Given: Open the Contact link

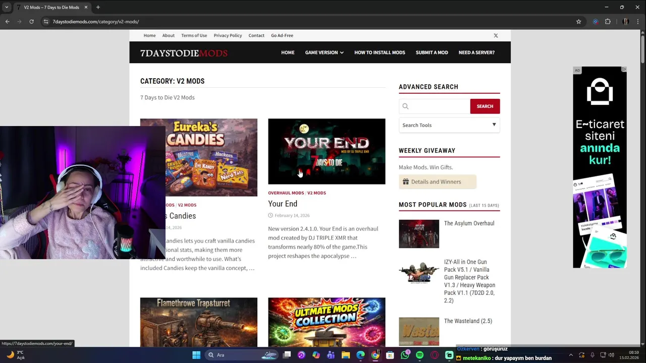Looking at the screenshot, I should (x=256, y=35).
